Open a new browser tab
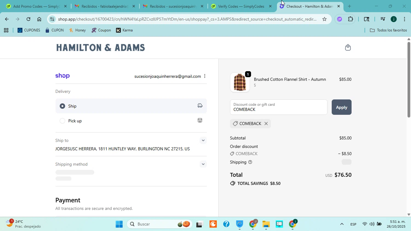The width and height of the screenshot is (411, 231). [x=349, y=6]
